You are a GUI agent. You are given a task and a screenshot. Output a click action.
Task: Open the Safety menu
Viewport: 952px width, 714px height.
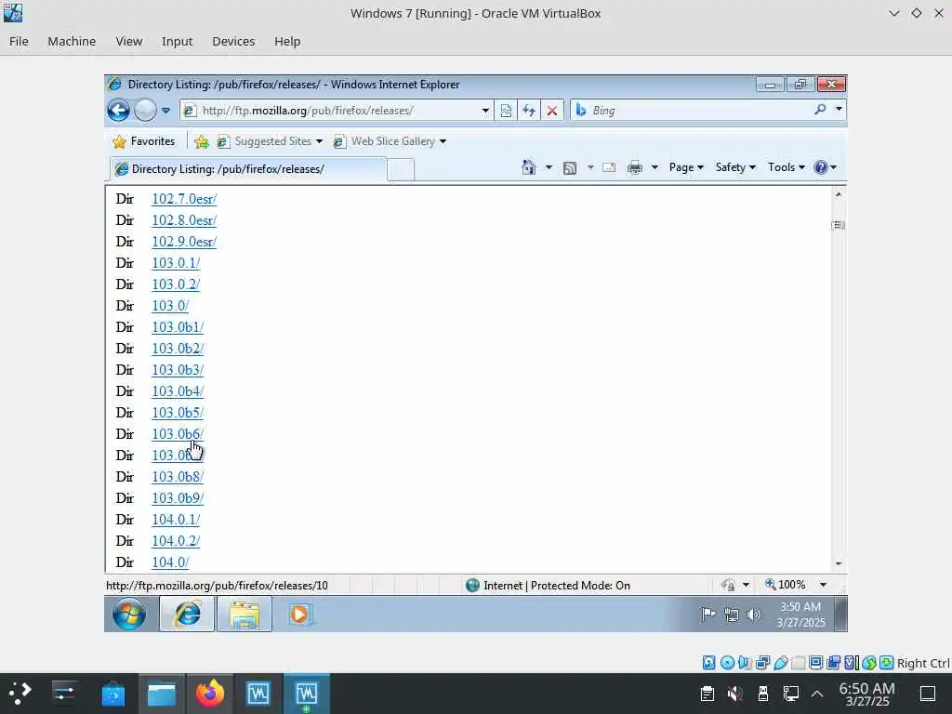(x=735, y=167)
